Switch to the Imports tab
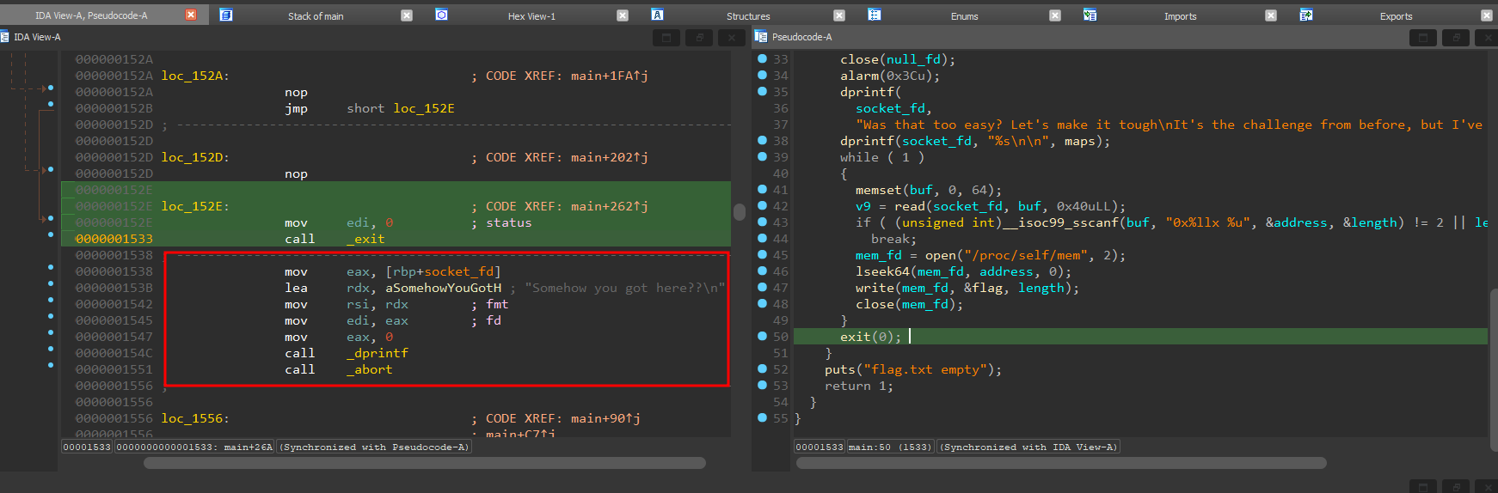Screen dimensions: 1498x493 pyautogui.click(x=1180, y=16)
